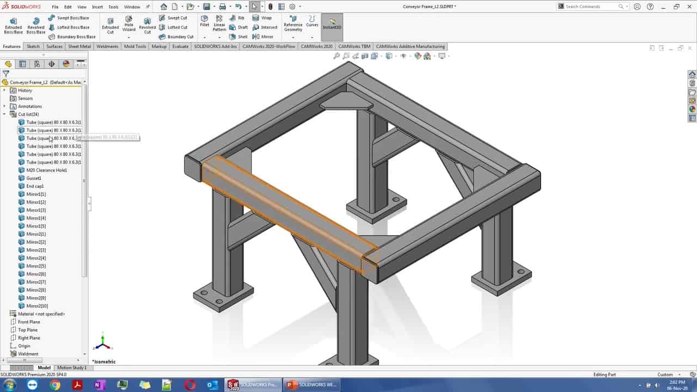Open the DisplayManager tab icon
The image size is (697, 392).
(66, 64)
